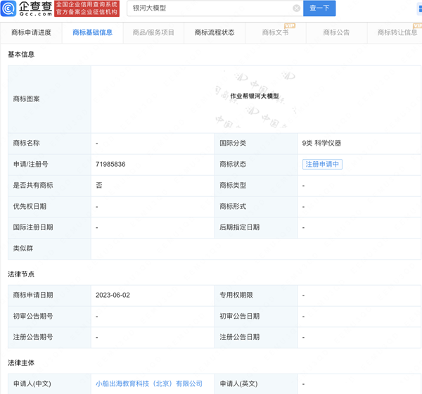Clear the search box with the X icon
The width and height of the screenshot is (422, 394).
point(296,8)
